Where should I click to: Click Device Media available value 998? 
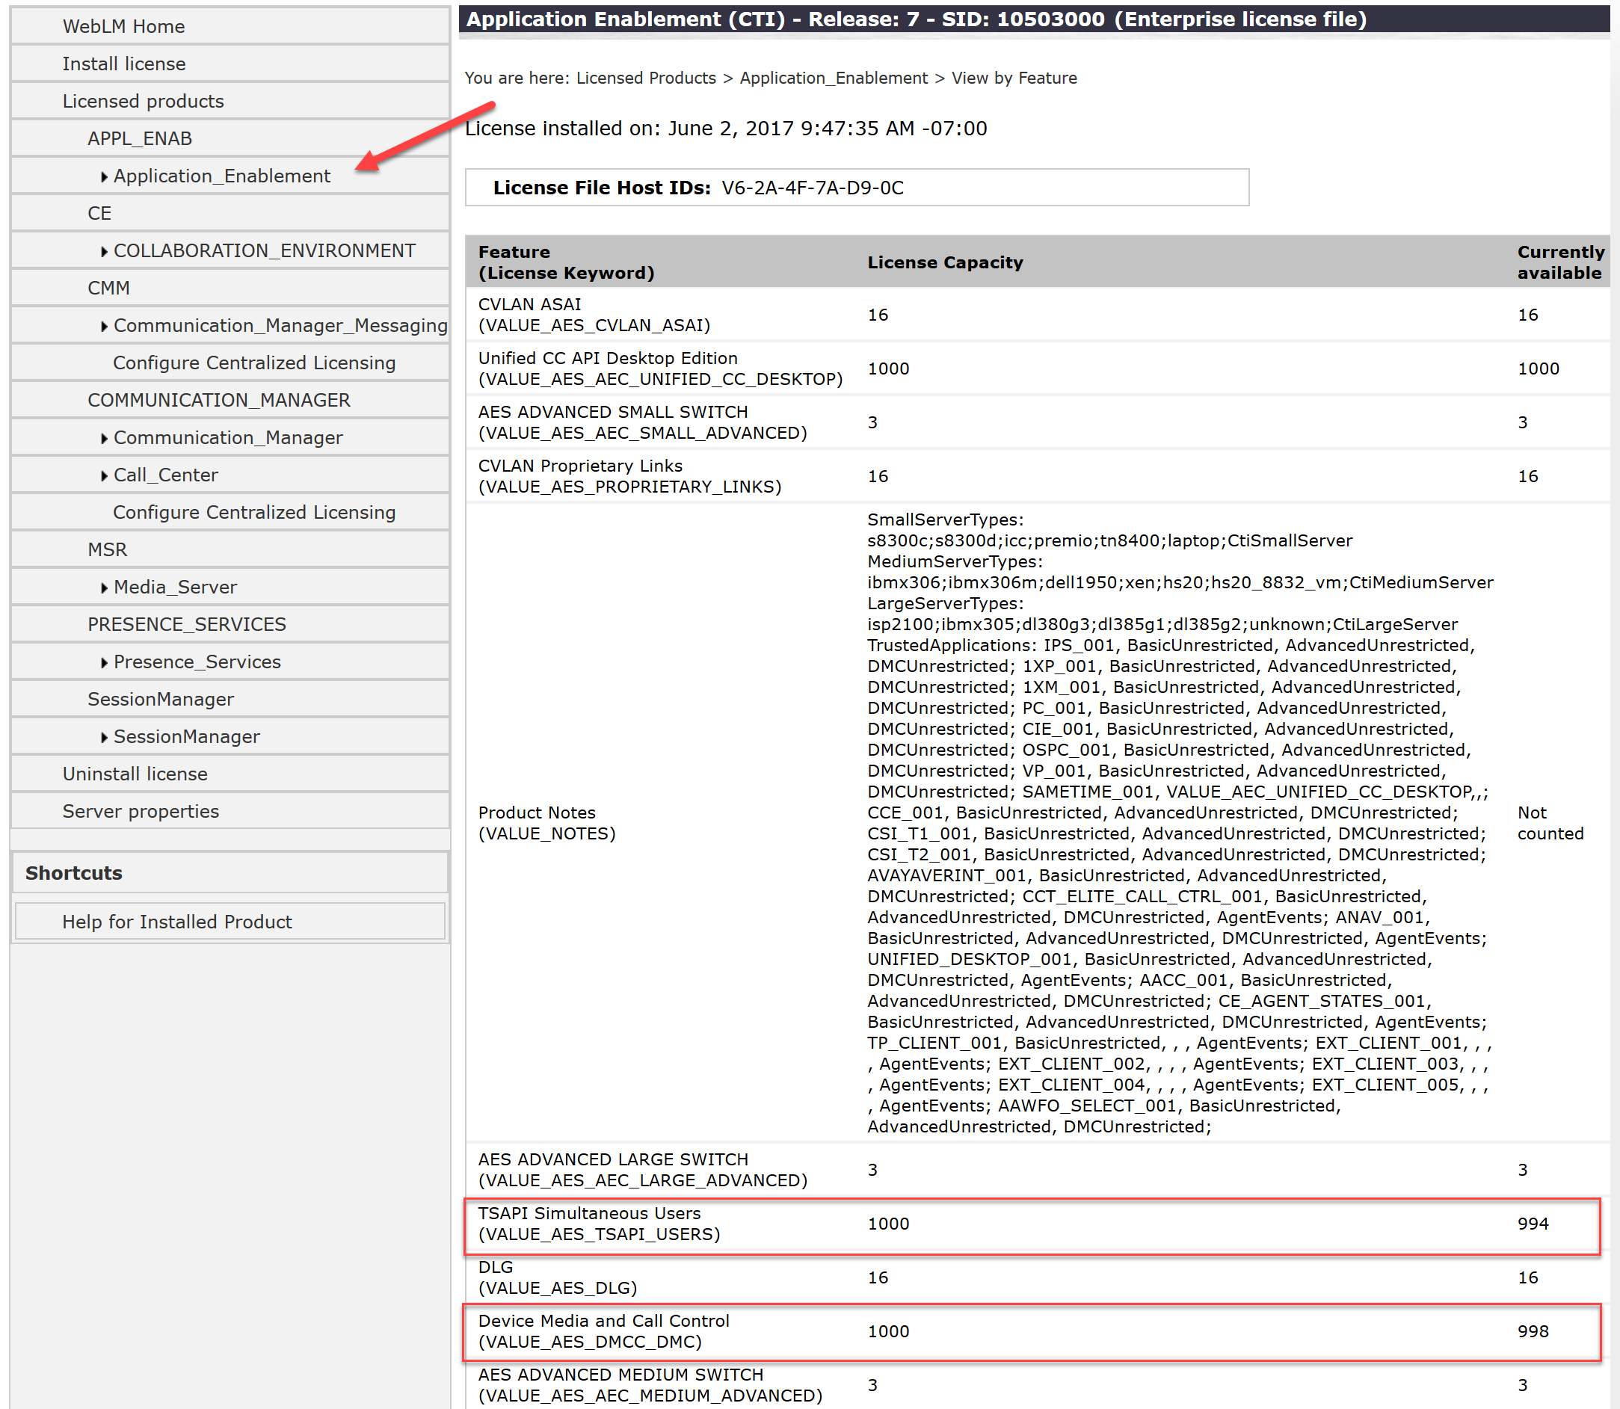point(1533,1331)
